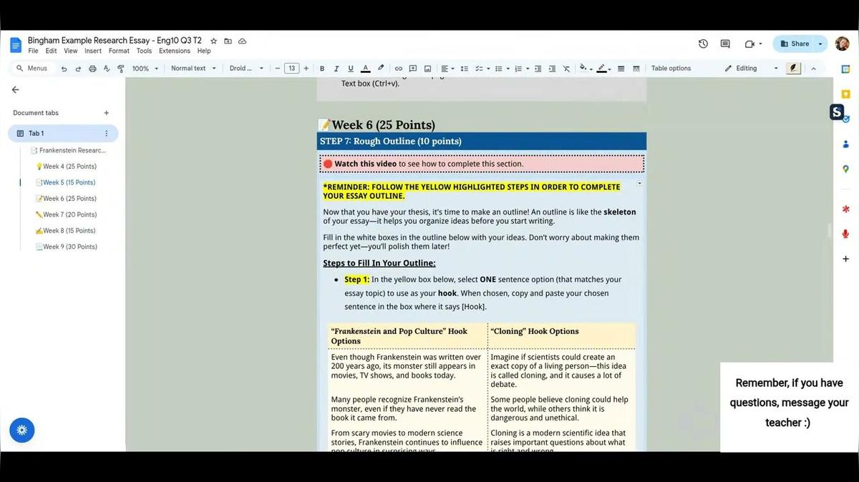This screenshot has width=859, height=482.
Task: Add a comment using toolbar icon
Action: point(412,68)
